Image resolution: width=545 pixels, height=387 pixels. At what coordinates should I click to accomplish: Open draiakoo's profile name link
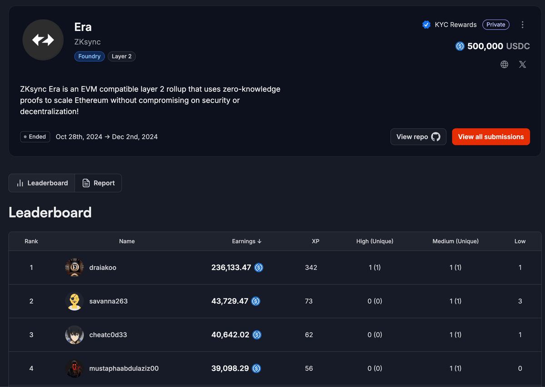pyautogui.click(x=102, y=268)
